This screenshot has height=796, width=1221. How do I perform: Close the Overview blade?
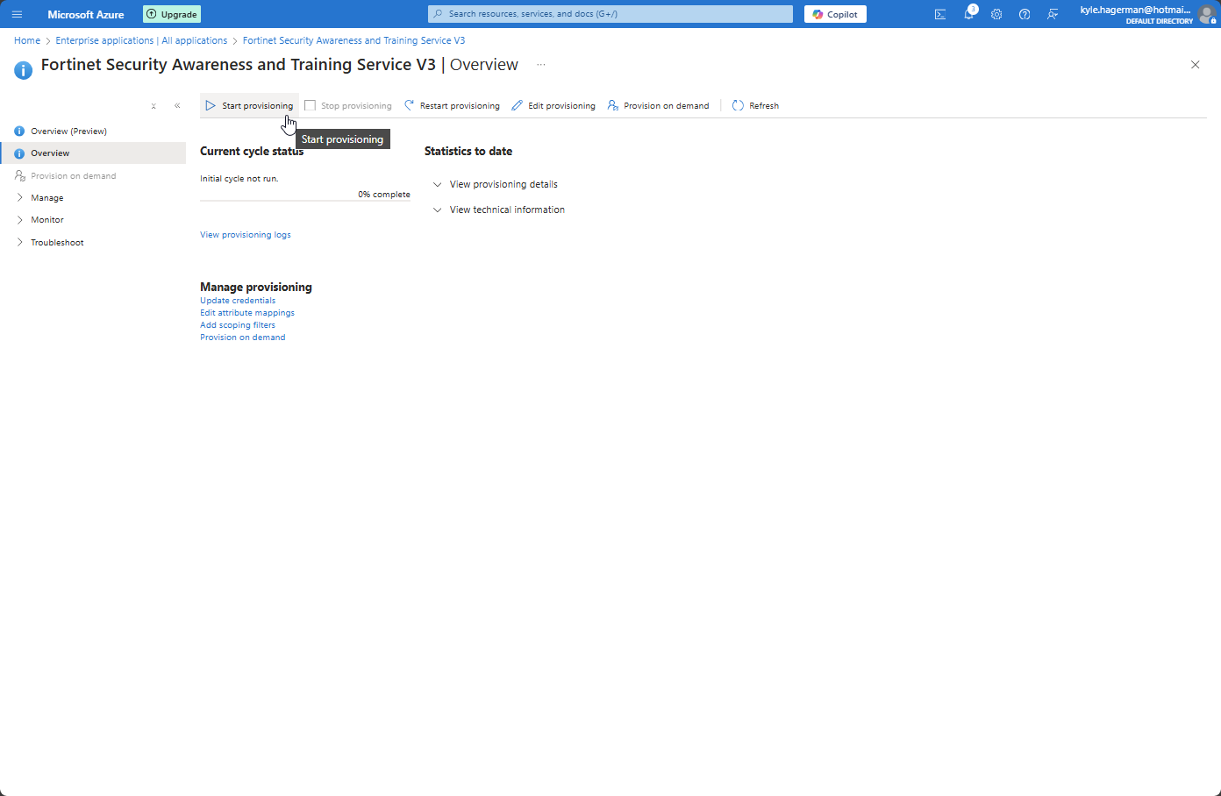(1195, 65)
